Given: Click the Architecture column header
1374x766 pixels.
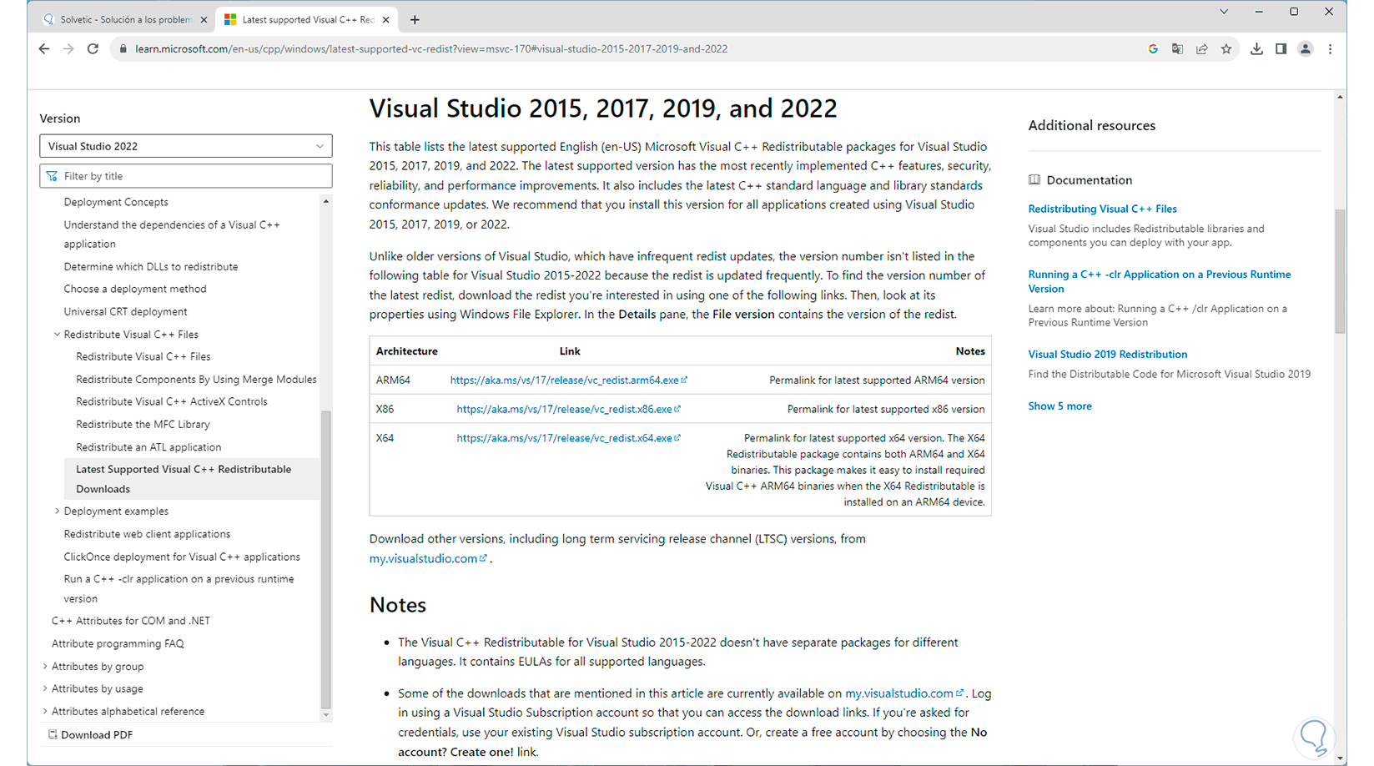Looking at the screenshot, I should tap(406, 351).
